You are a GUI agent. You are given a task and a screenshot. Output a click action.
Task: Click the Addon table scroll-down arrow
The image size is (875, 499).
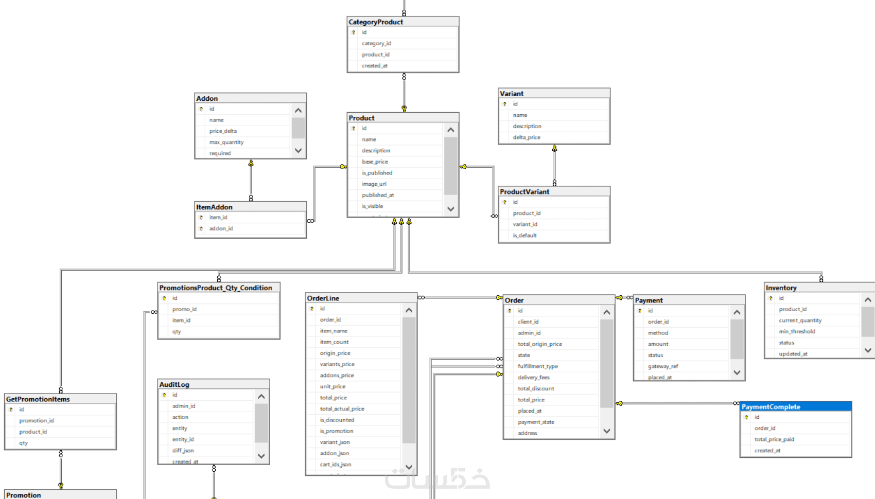click(x=299, y=151)
